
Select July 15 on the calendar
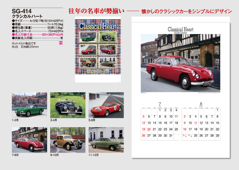160,123
